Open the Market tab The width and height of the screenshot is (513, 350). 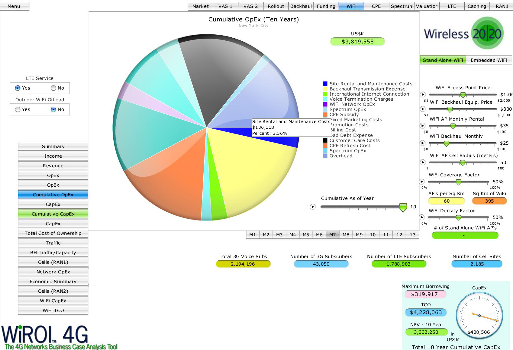(x=200, y=6)
